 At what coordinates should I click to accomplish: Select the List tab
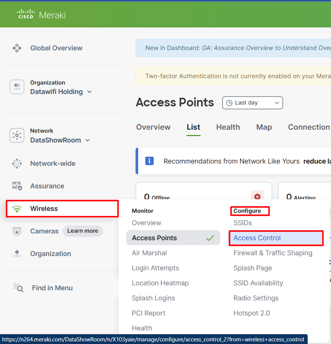pos(194,127)
